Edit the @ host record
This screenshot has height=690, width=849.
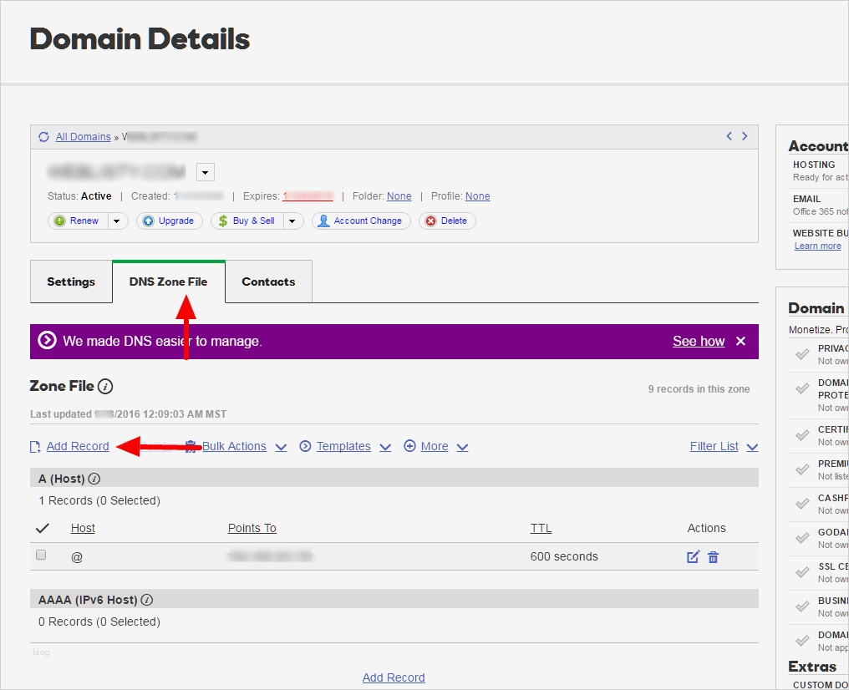[x=693, y=557]
